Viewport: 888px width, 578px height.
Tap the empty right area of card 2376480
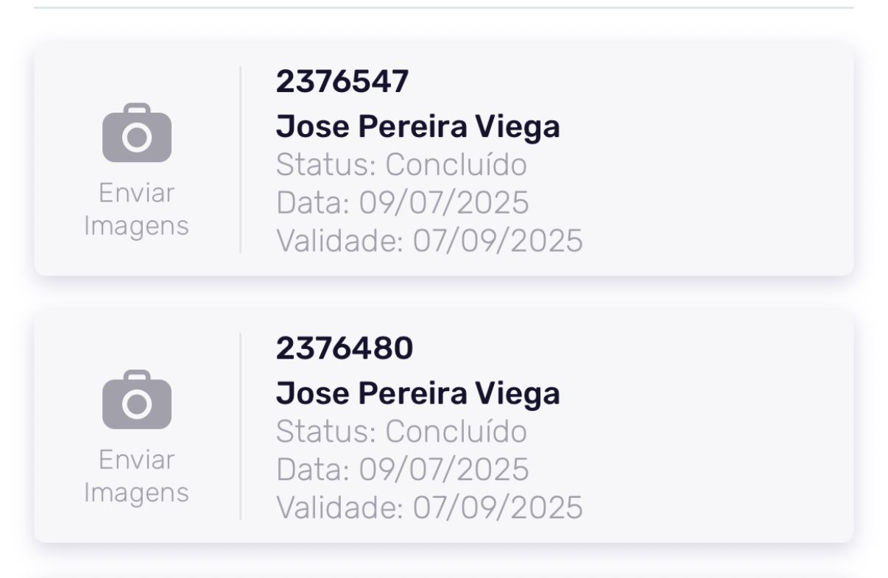coord(714,426)
